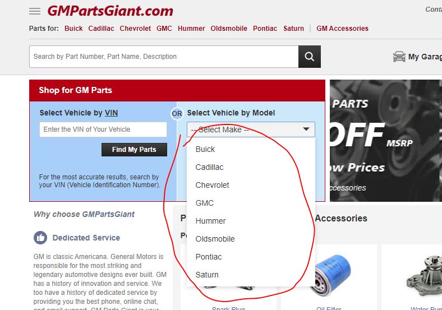Click the thumbs-up Dedicated Service icon
The height and width of the screenshot is (310, 442).
click(x=40, y=238)
